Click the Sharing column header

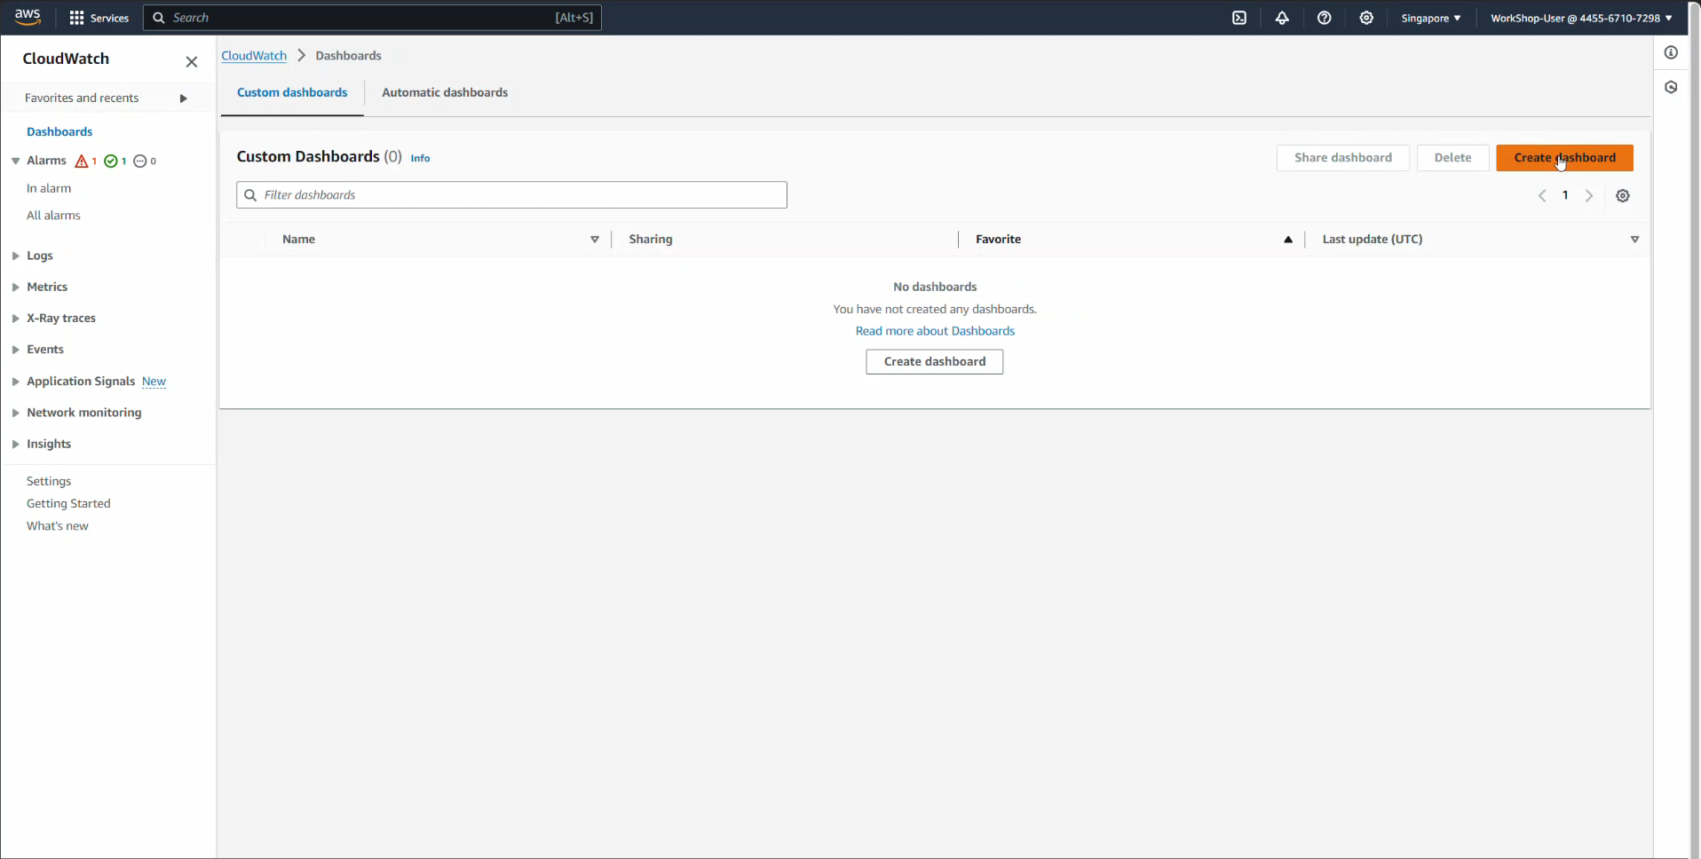651,239
